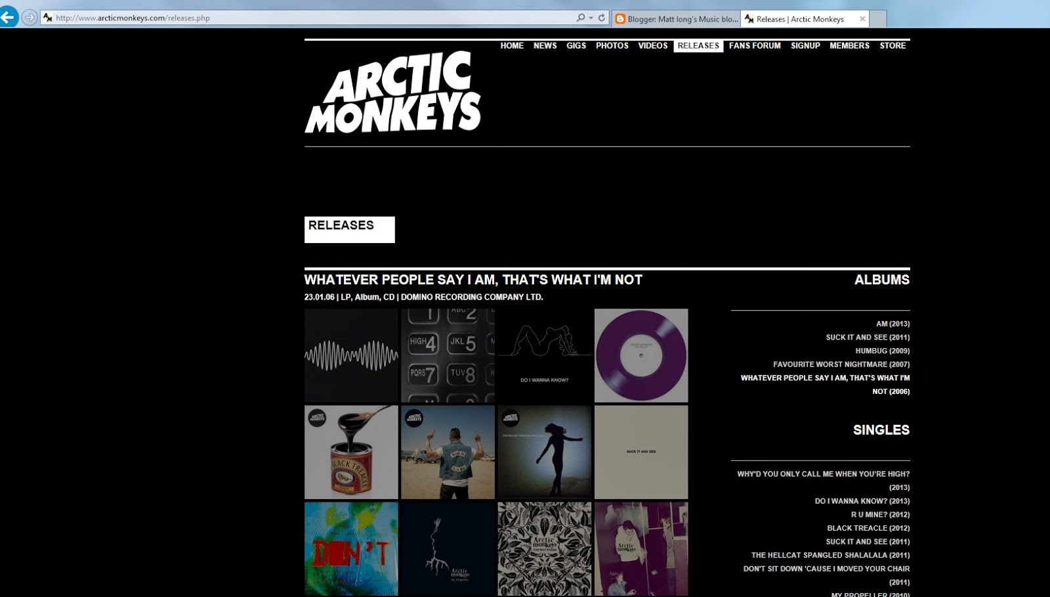The image size is (1050, 597).
Task: Open the new tab button
Action: coord(878,19)
